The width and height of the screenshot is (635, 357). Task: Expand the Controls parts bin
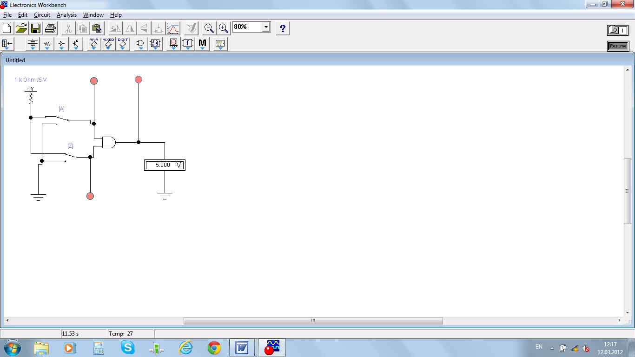(188, 44)
